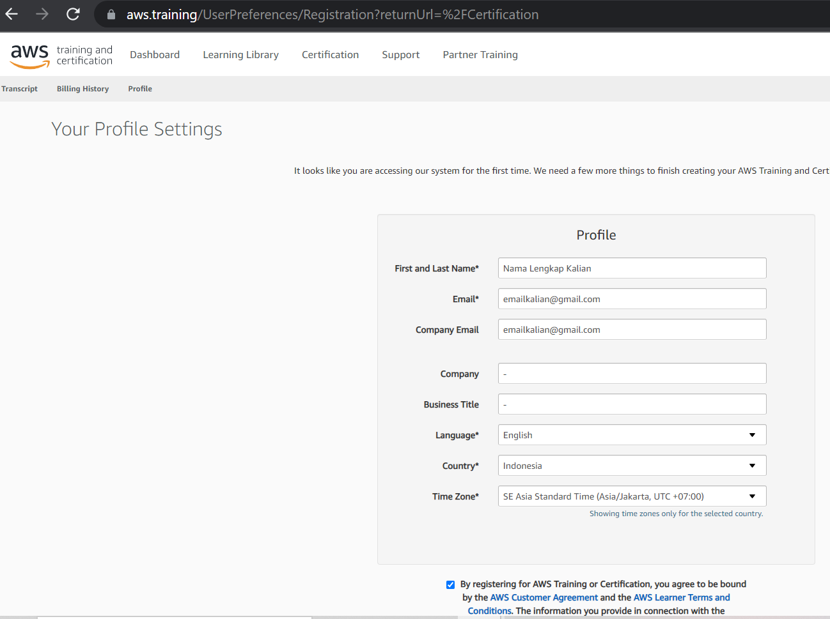This screenshot has height=619, width=830.
Task: Click the horizontal scrollbar at bottom
Action: coord(174,617)
